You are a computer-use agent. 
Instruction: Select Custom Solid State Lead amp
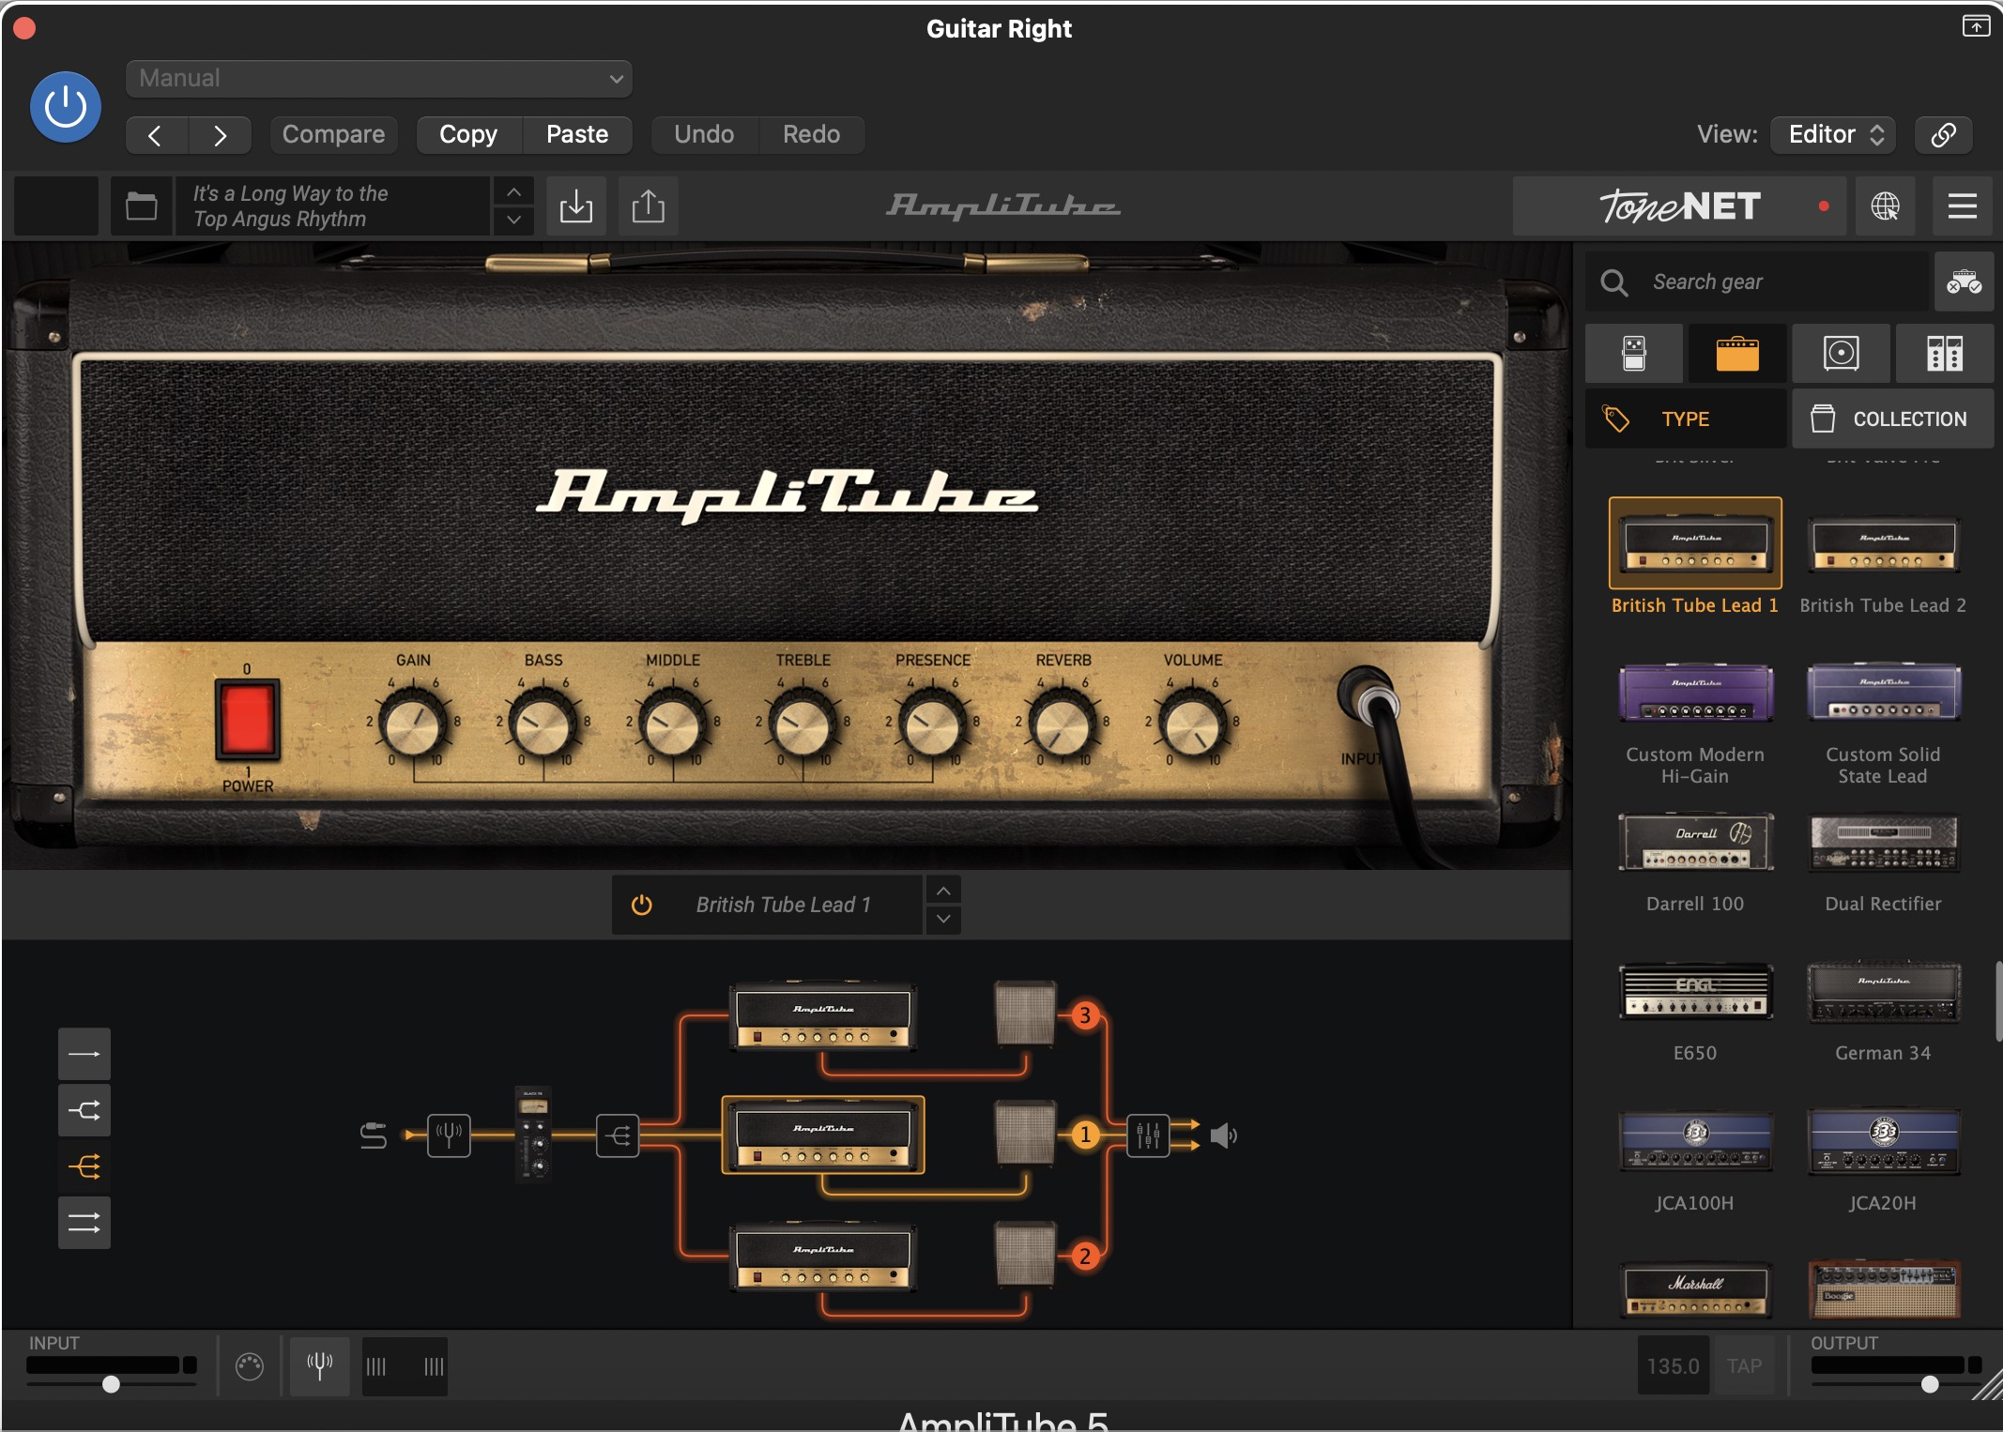tap(1883, 693)
